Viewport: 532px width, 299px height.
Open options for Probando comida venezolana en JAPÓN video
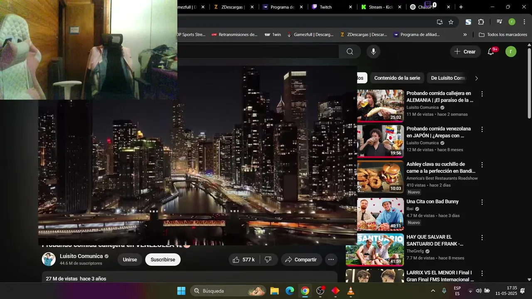[482, 130]
